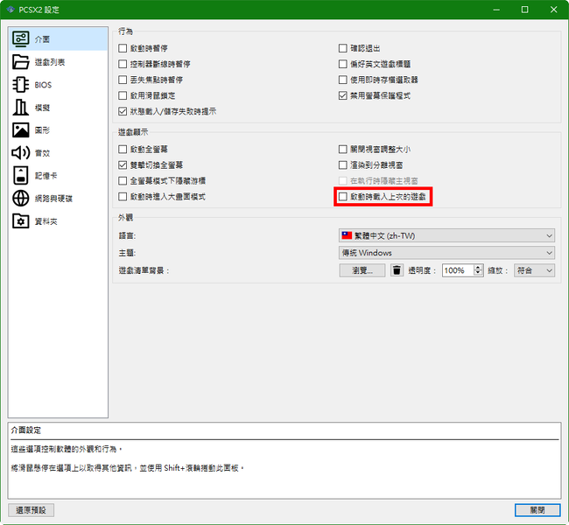Toggle 關閉視窗調整大小 checkbox
The height and width of the screenshot is (525, 569).
pos(342,149)
